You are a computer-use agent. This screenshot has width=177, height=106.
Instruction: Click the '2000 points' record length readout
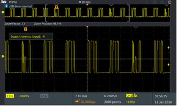coord(113,102)
